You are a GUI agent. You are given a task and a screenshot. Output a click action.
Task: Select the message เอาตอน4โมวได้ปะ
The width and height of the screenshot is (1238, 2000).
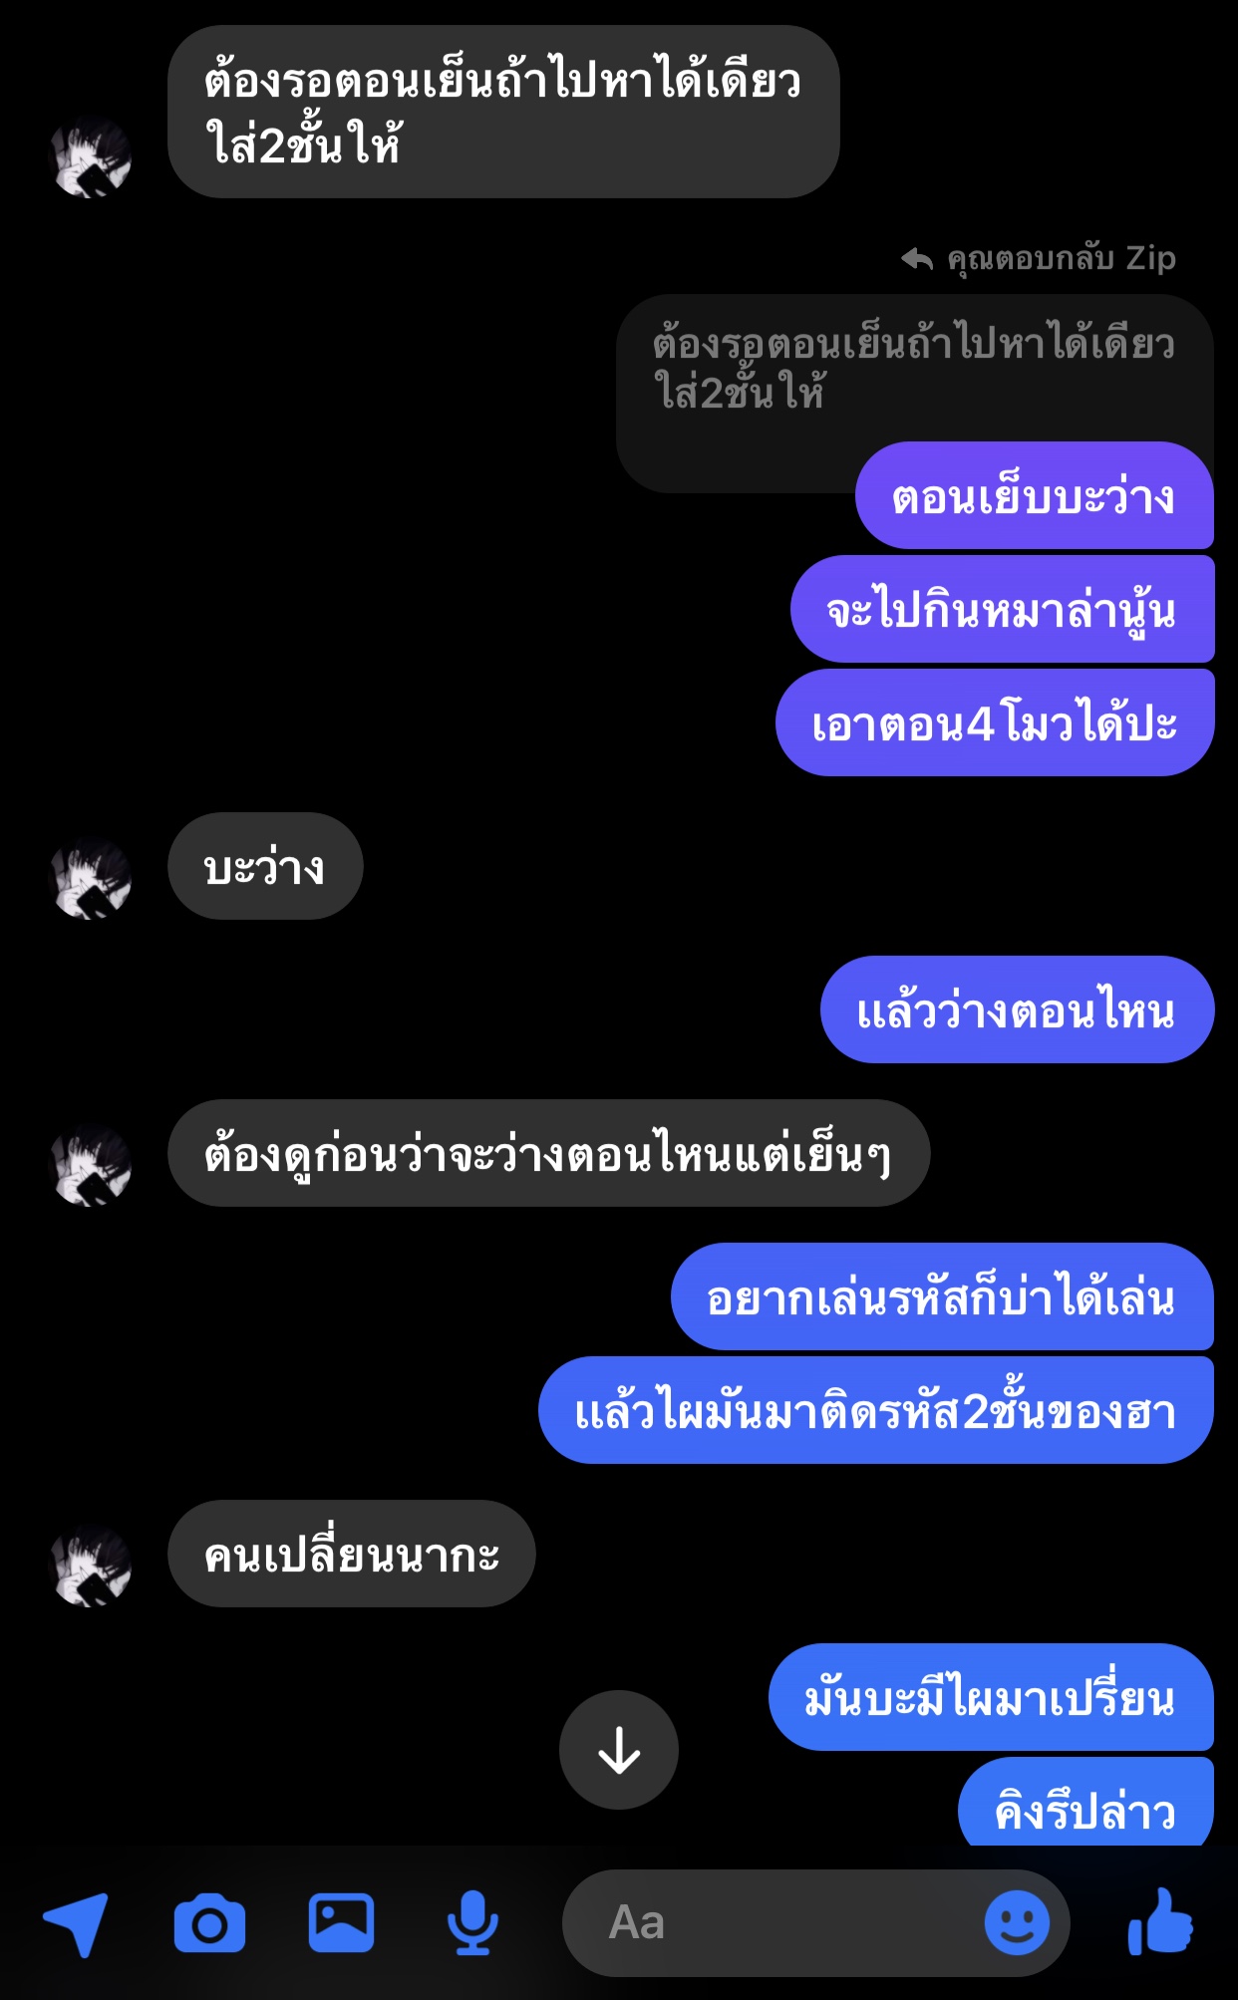point(995,722)
